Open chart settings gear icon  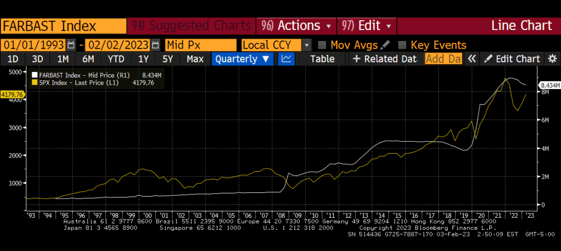pyautogui.click(x=552, y=59)
